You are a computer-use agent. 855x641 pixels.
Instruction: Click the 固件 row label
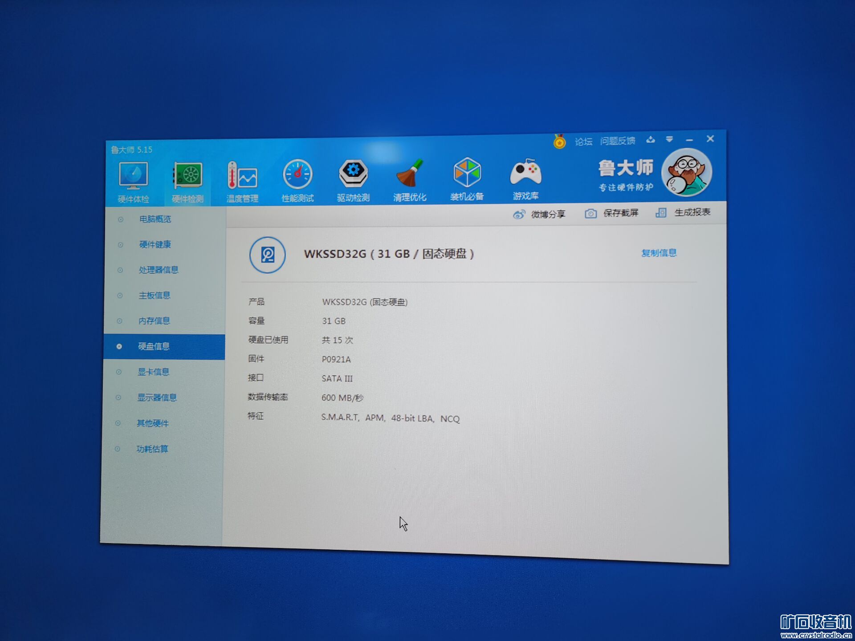pyautogui.click(x=256, y=359)
